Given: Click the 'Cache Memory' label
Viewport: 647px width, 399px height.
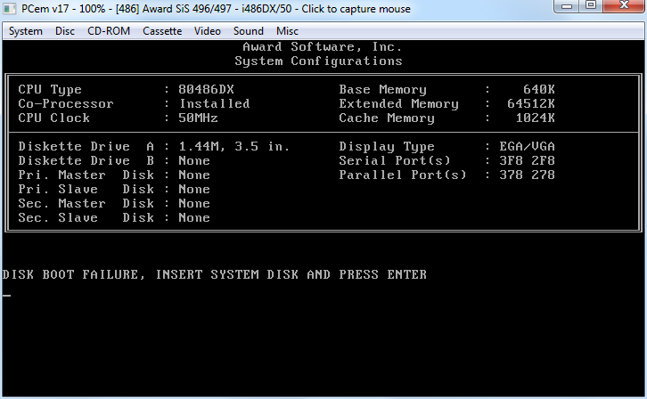Looking at the screenshot, I should [387, 118].
